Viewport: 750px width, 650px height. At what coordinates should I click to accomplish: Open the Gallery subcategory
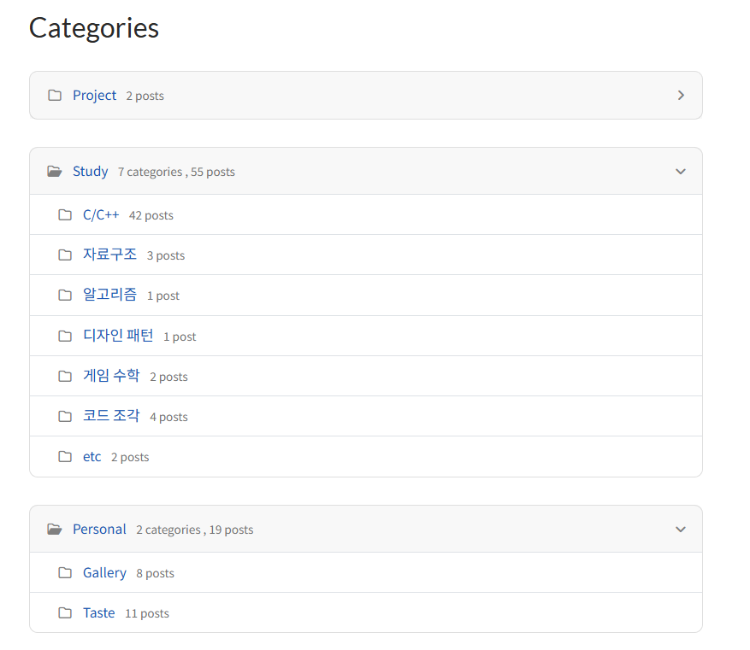(x=104, y=572)
